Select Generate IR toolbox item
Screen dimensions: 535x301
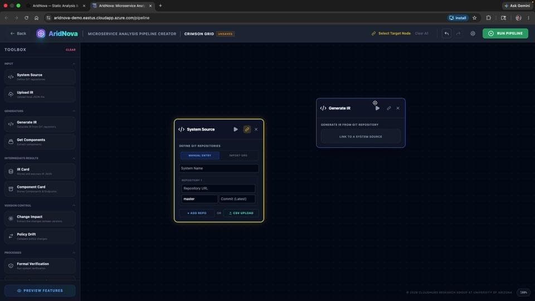[40, 124]
